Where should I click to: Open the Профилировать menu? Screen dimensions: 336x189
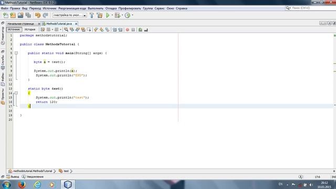pos(130,8)
